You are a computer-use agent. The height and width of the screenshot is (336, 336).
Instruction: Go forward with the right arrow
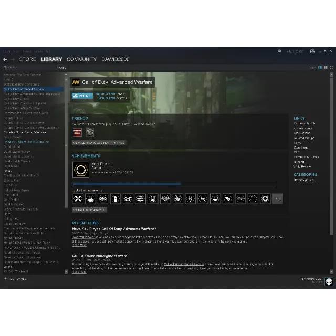[x=13, y=59]
